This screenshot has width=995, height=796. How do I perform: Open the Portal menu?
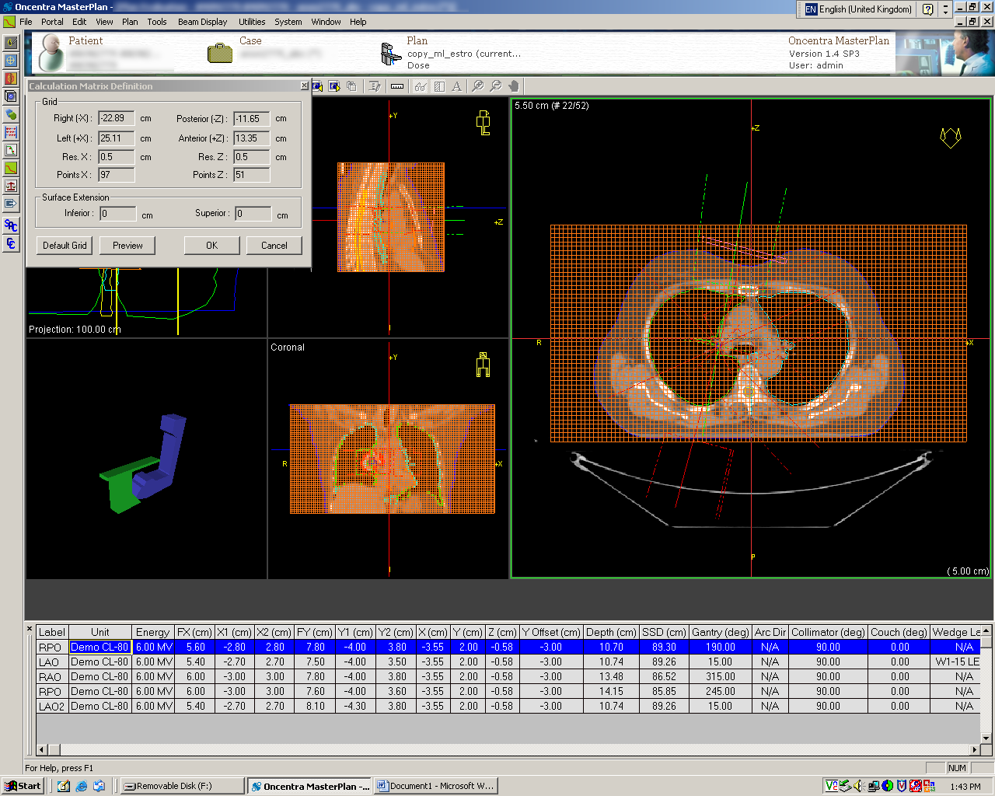point(52,22)
